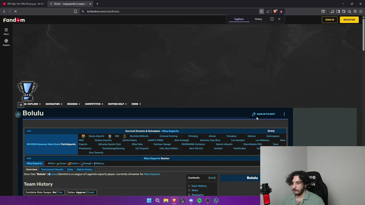
Task: Click the translate icon in address bar
Action: point(261,11)
